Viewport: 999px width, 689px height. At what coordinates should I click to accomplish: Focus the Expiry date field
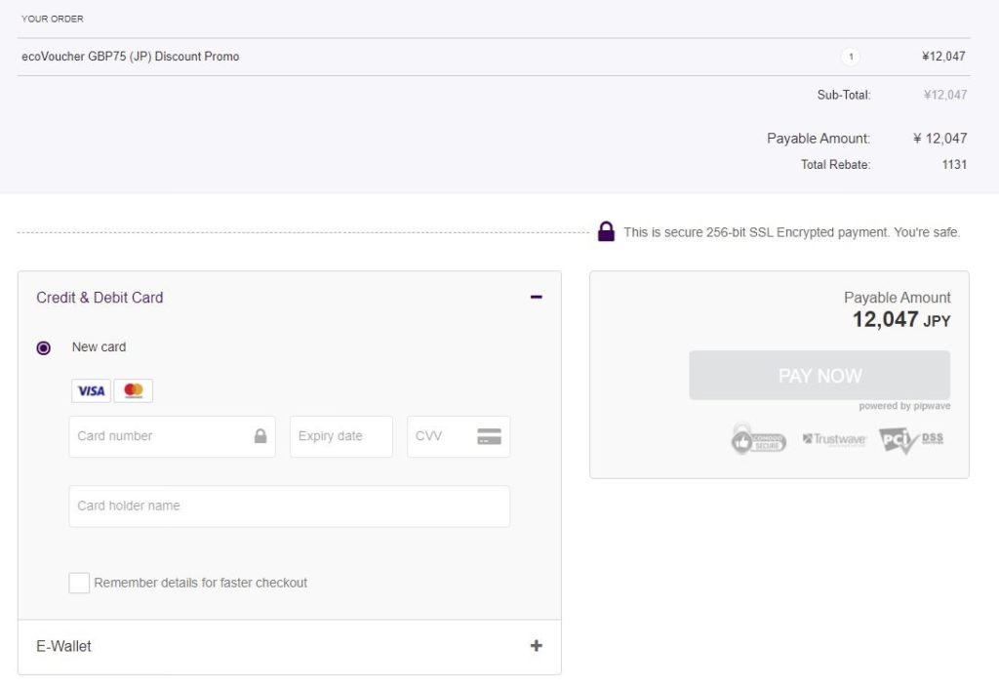pos(340,436)
